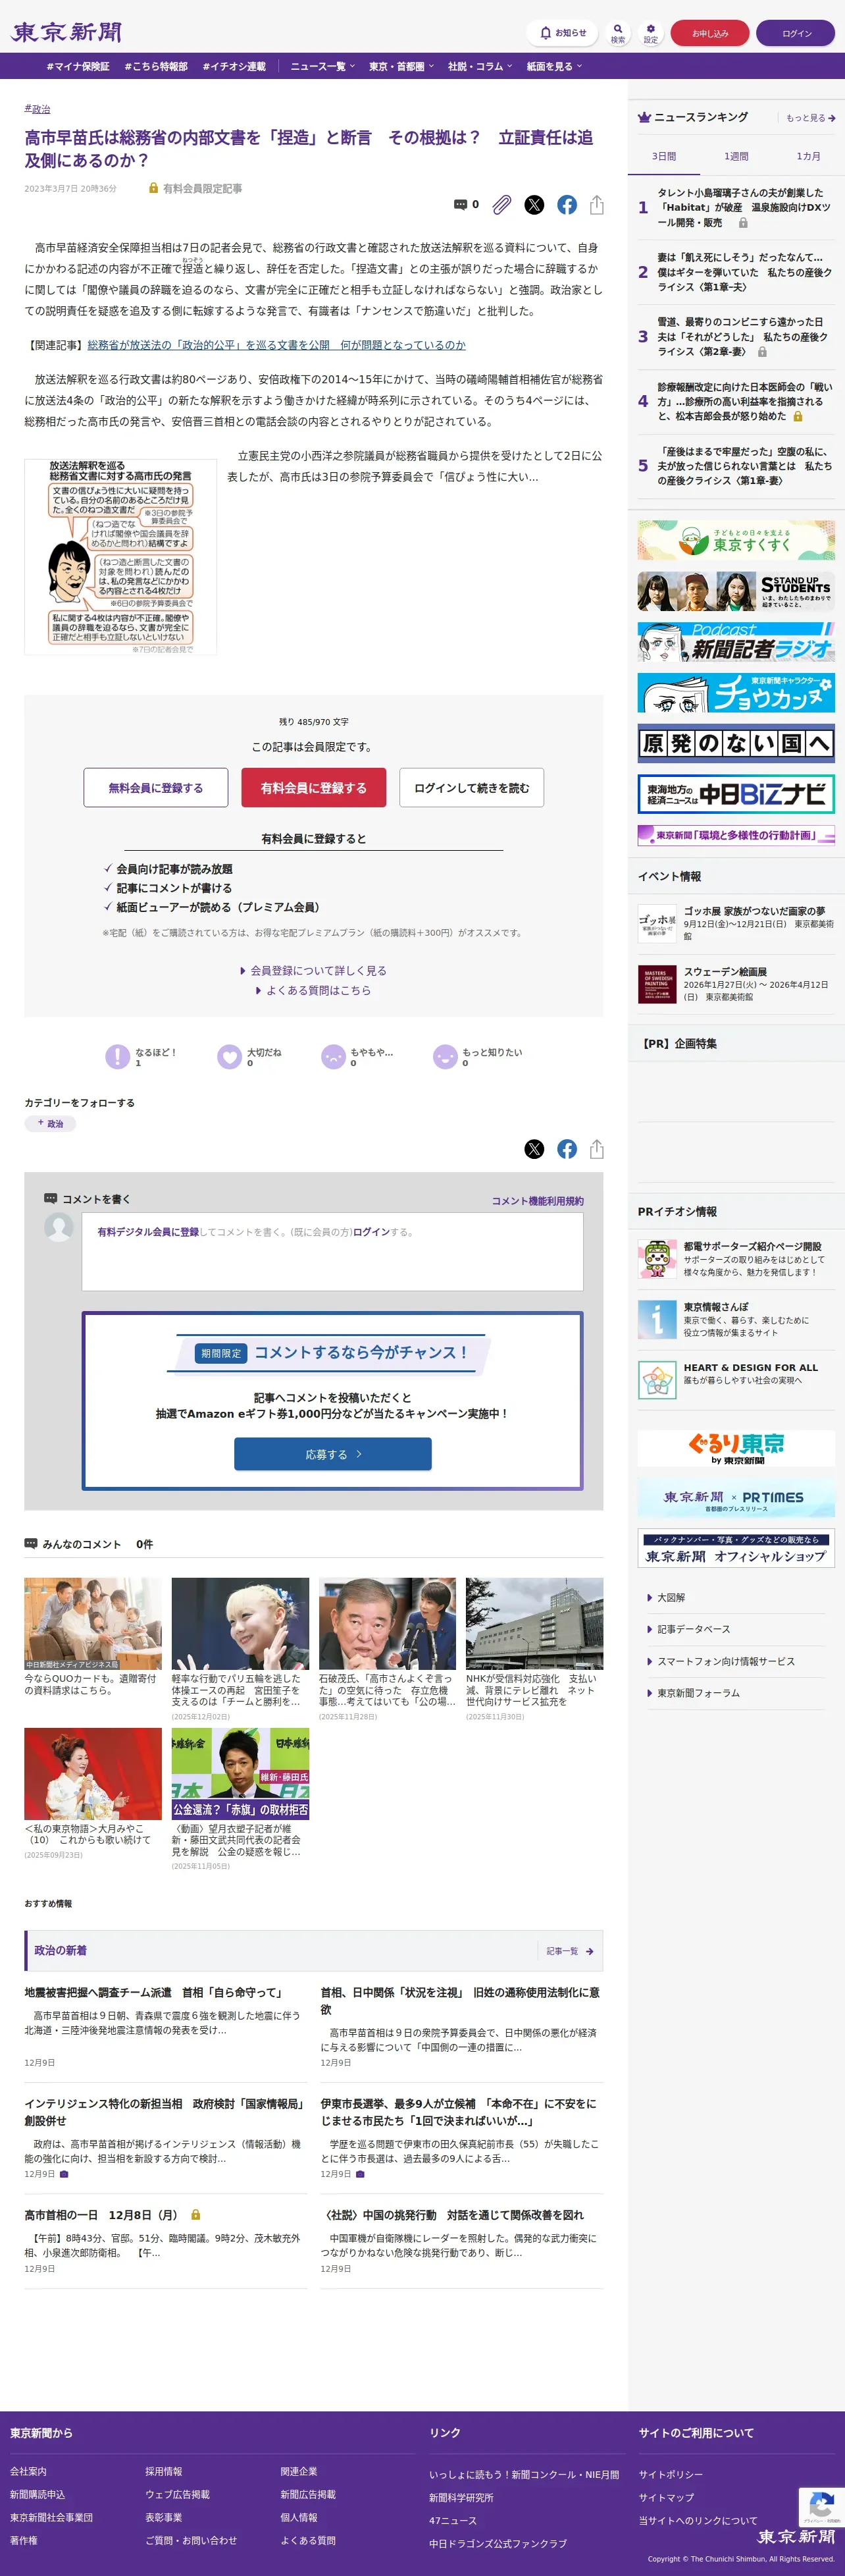Expand the 社説・コラム menu
Image resolution: width=845 pixels, height=2576 pixels.
pos(480,66)
